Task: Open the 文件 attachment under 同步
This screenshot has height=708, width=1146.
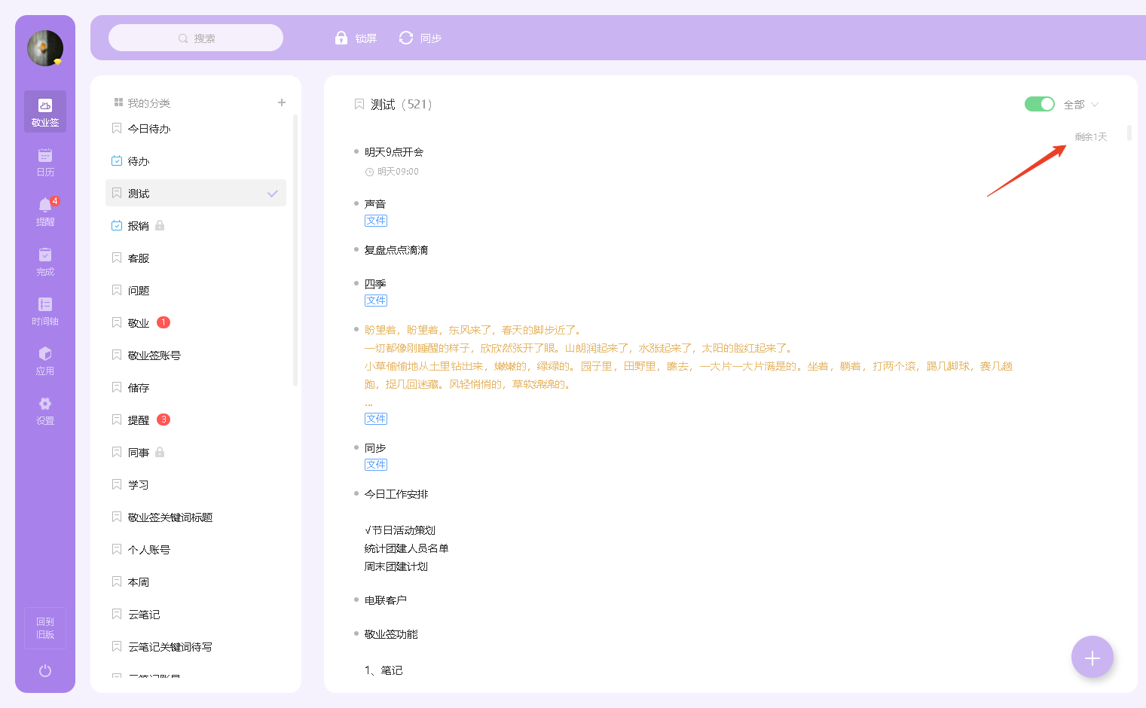Action: [376, 465]
